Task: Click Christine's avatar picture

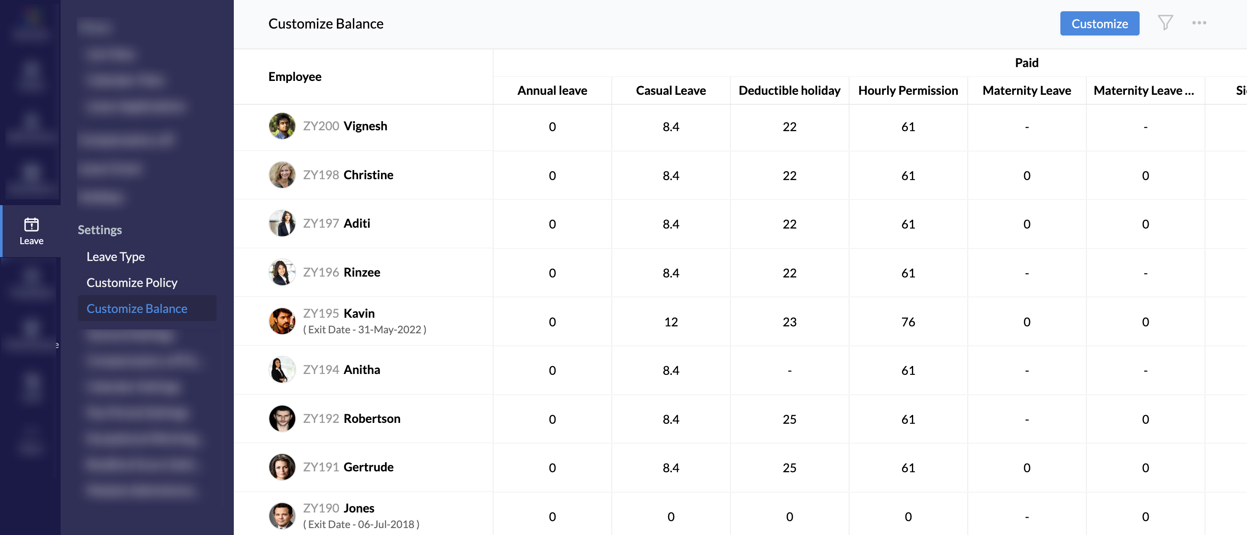Action: click(x=282, y=175)
